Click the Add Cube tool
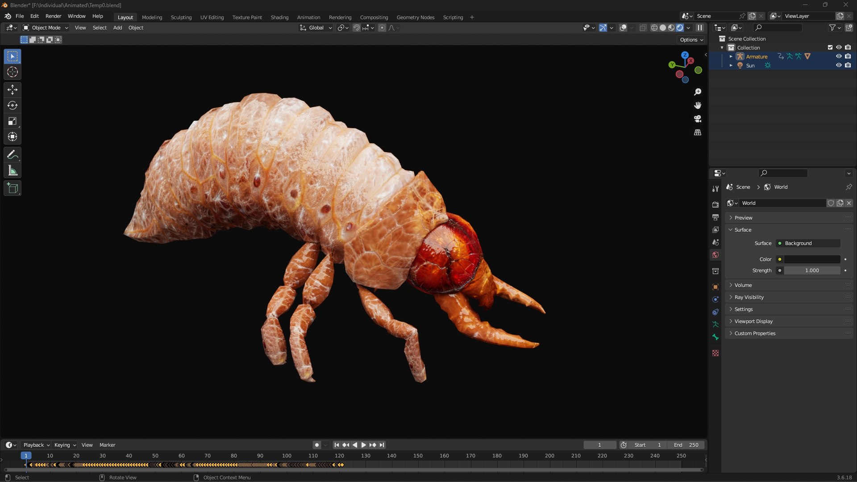Image resolution: width=857 pixels, height=482 pixels. pos(12,188)
